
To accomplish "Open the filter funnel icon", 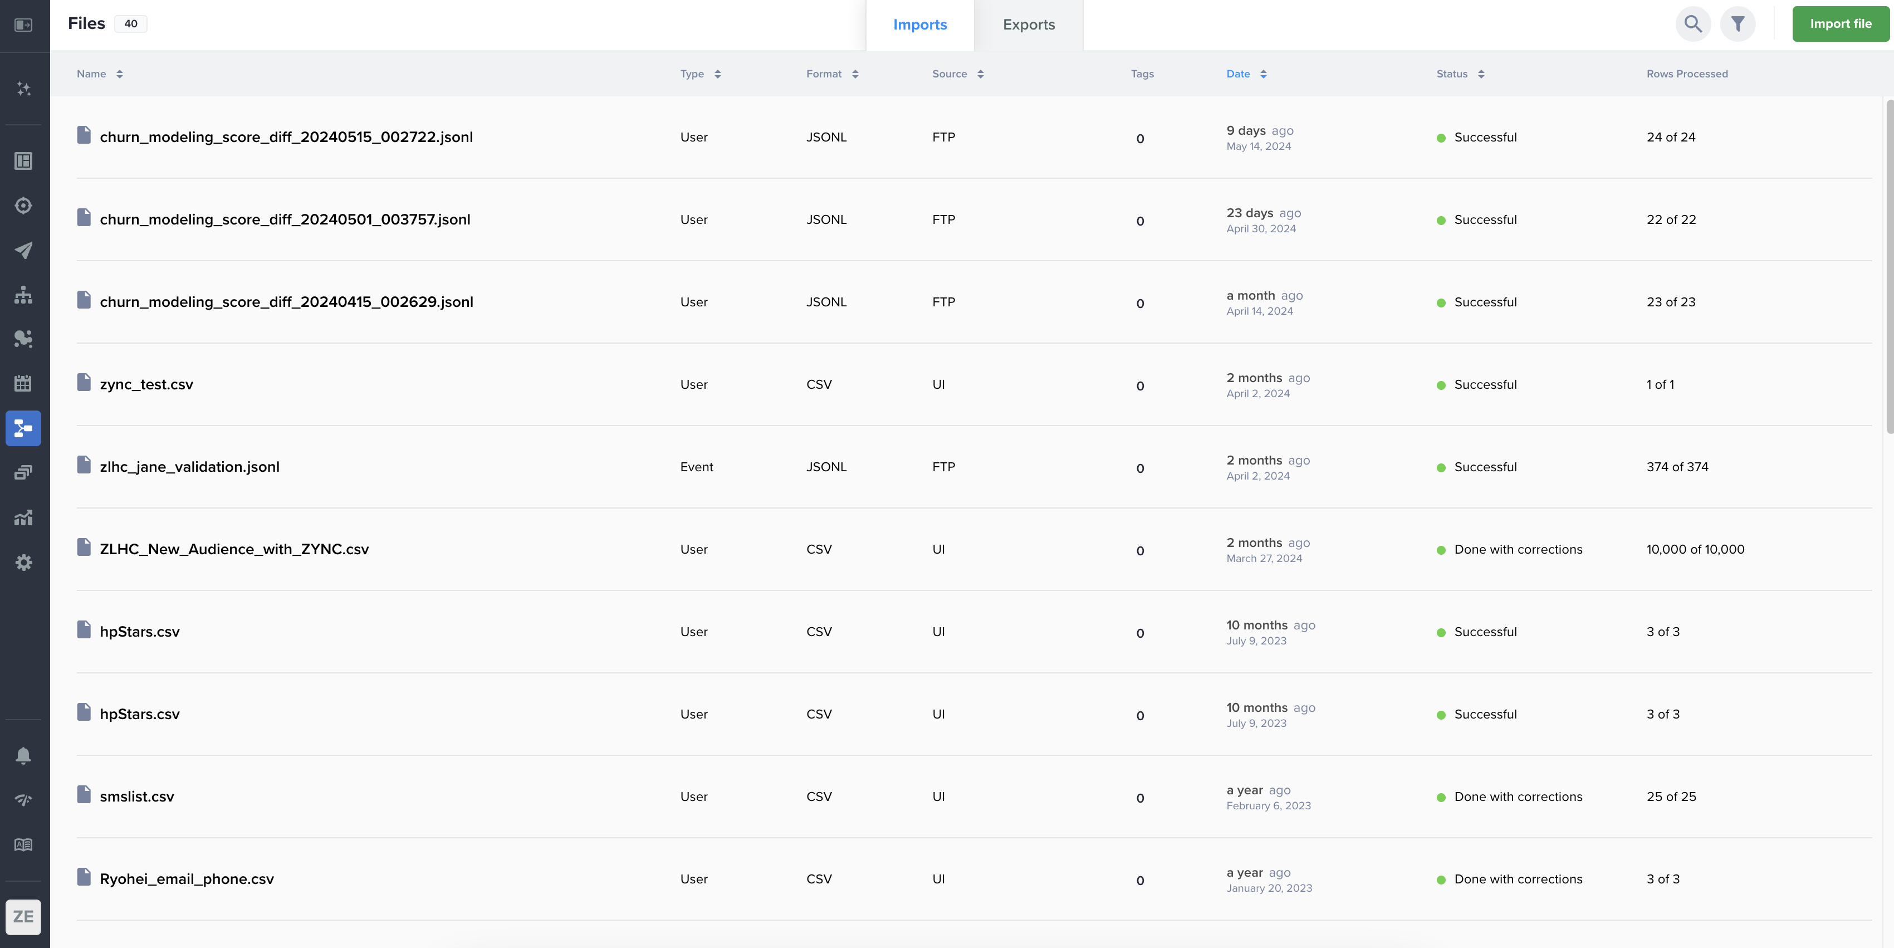I will click(x=1738, y=25).
